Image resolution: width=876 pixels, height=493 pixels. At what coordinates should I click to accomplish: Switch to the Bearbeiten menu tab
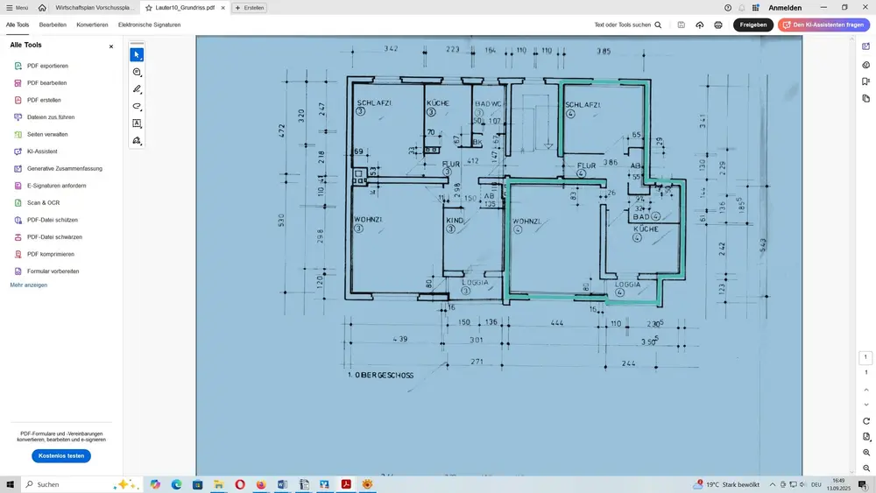pos(53,25)
